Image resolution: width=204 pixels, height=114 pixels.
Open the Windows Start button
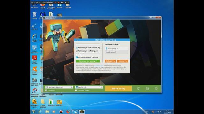(33, 112)
